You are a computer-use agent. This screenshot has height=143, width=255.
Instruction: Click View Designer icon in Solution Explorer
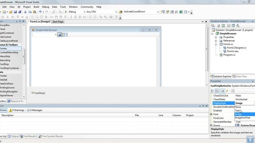click(233, 25)
